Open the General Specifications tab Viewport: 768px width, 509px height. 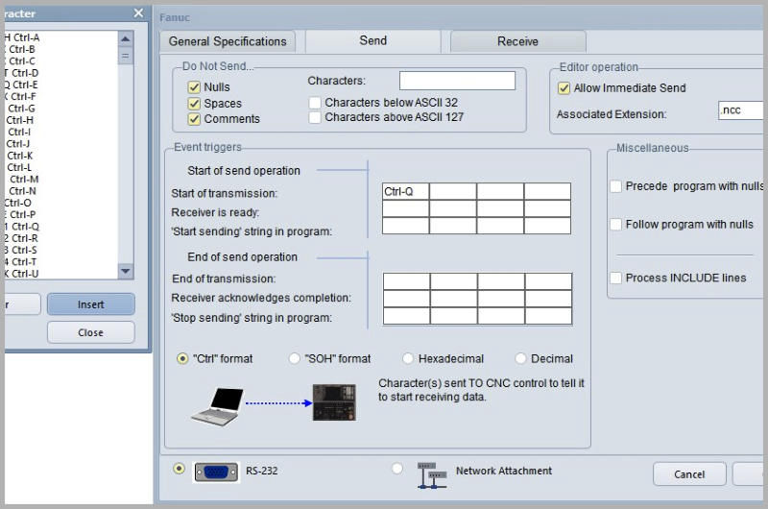(228, 41)
